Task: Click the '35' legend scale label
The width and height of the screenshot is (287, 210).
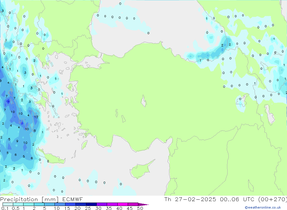Action: pos(109,208)
